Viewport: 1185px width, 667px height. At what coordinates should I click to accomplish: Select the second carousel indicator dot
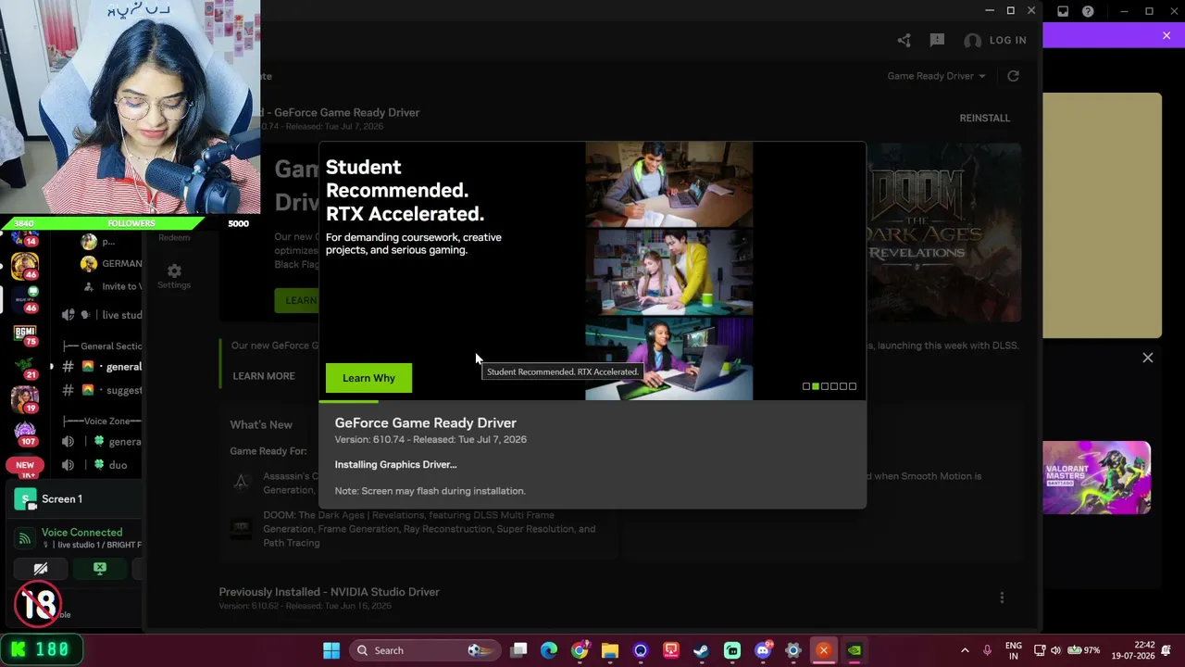click(815, 386)
